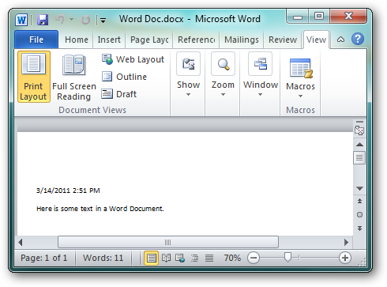Click Page: 1 of 1 status indicator
The image size is (387, 287).
click(44, 258)
